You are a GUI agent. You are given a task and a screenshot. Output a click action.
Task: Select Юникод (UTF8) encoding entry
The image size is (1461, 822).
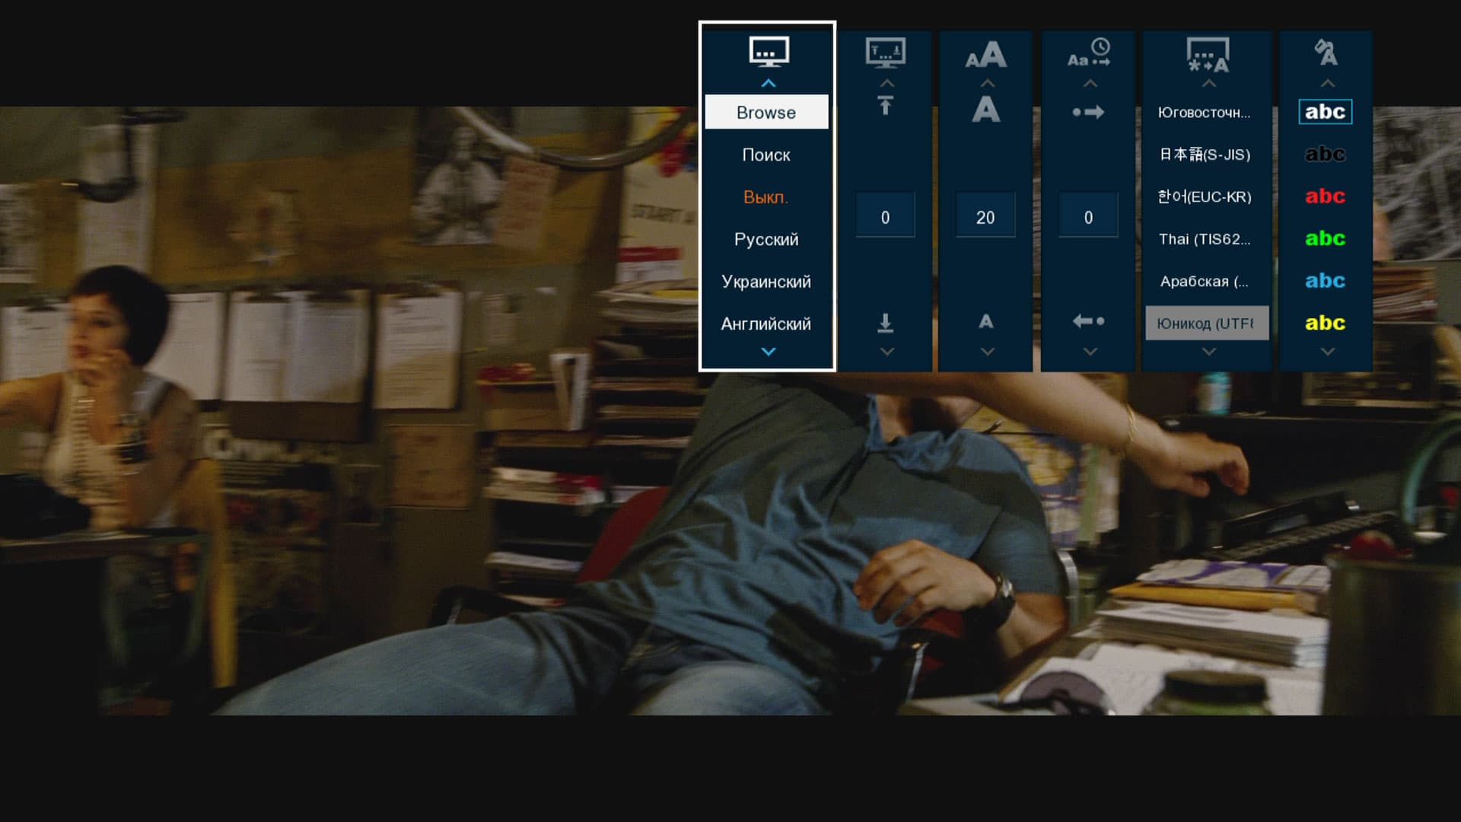tap(1206, 323)
